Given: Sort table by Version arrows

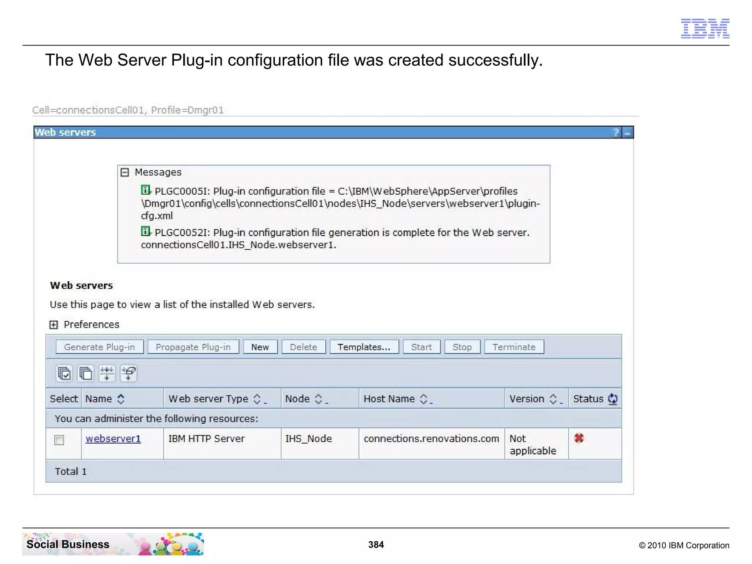Looking at the screenshot, I should 553,399.
